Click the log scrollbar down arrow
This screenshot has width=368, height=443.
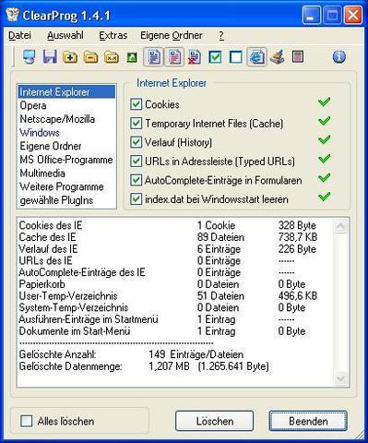tap(340, 378)
